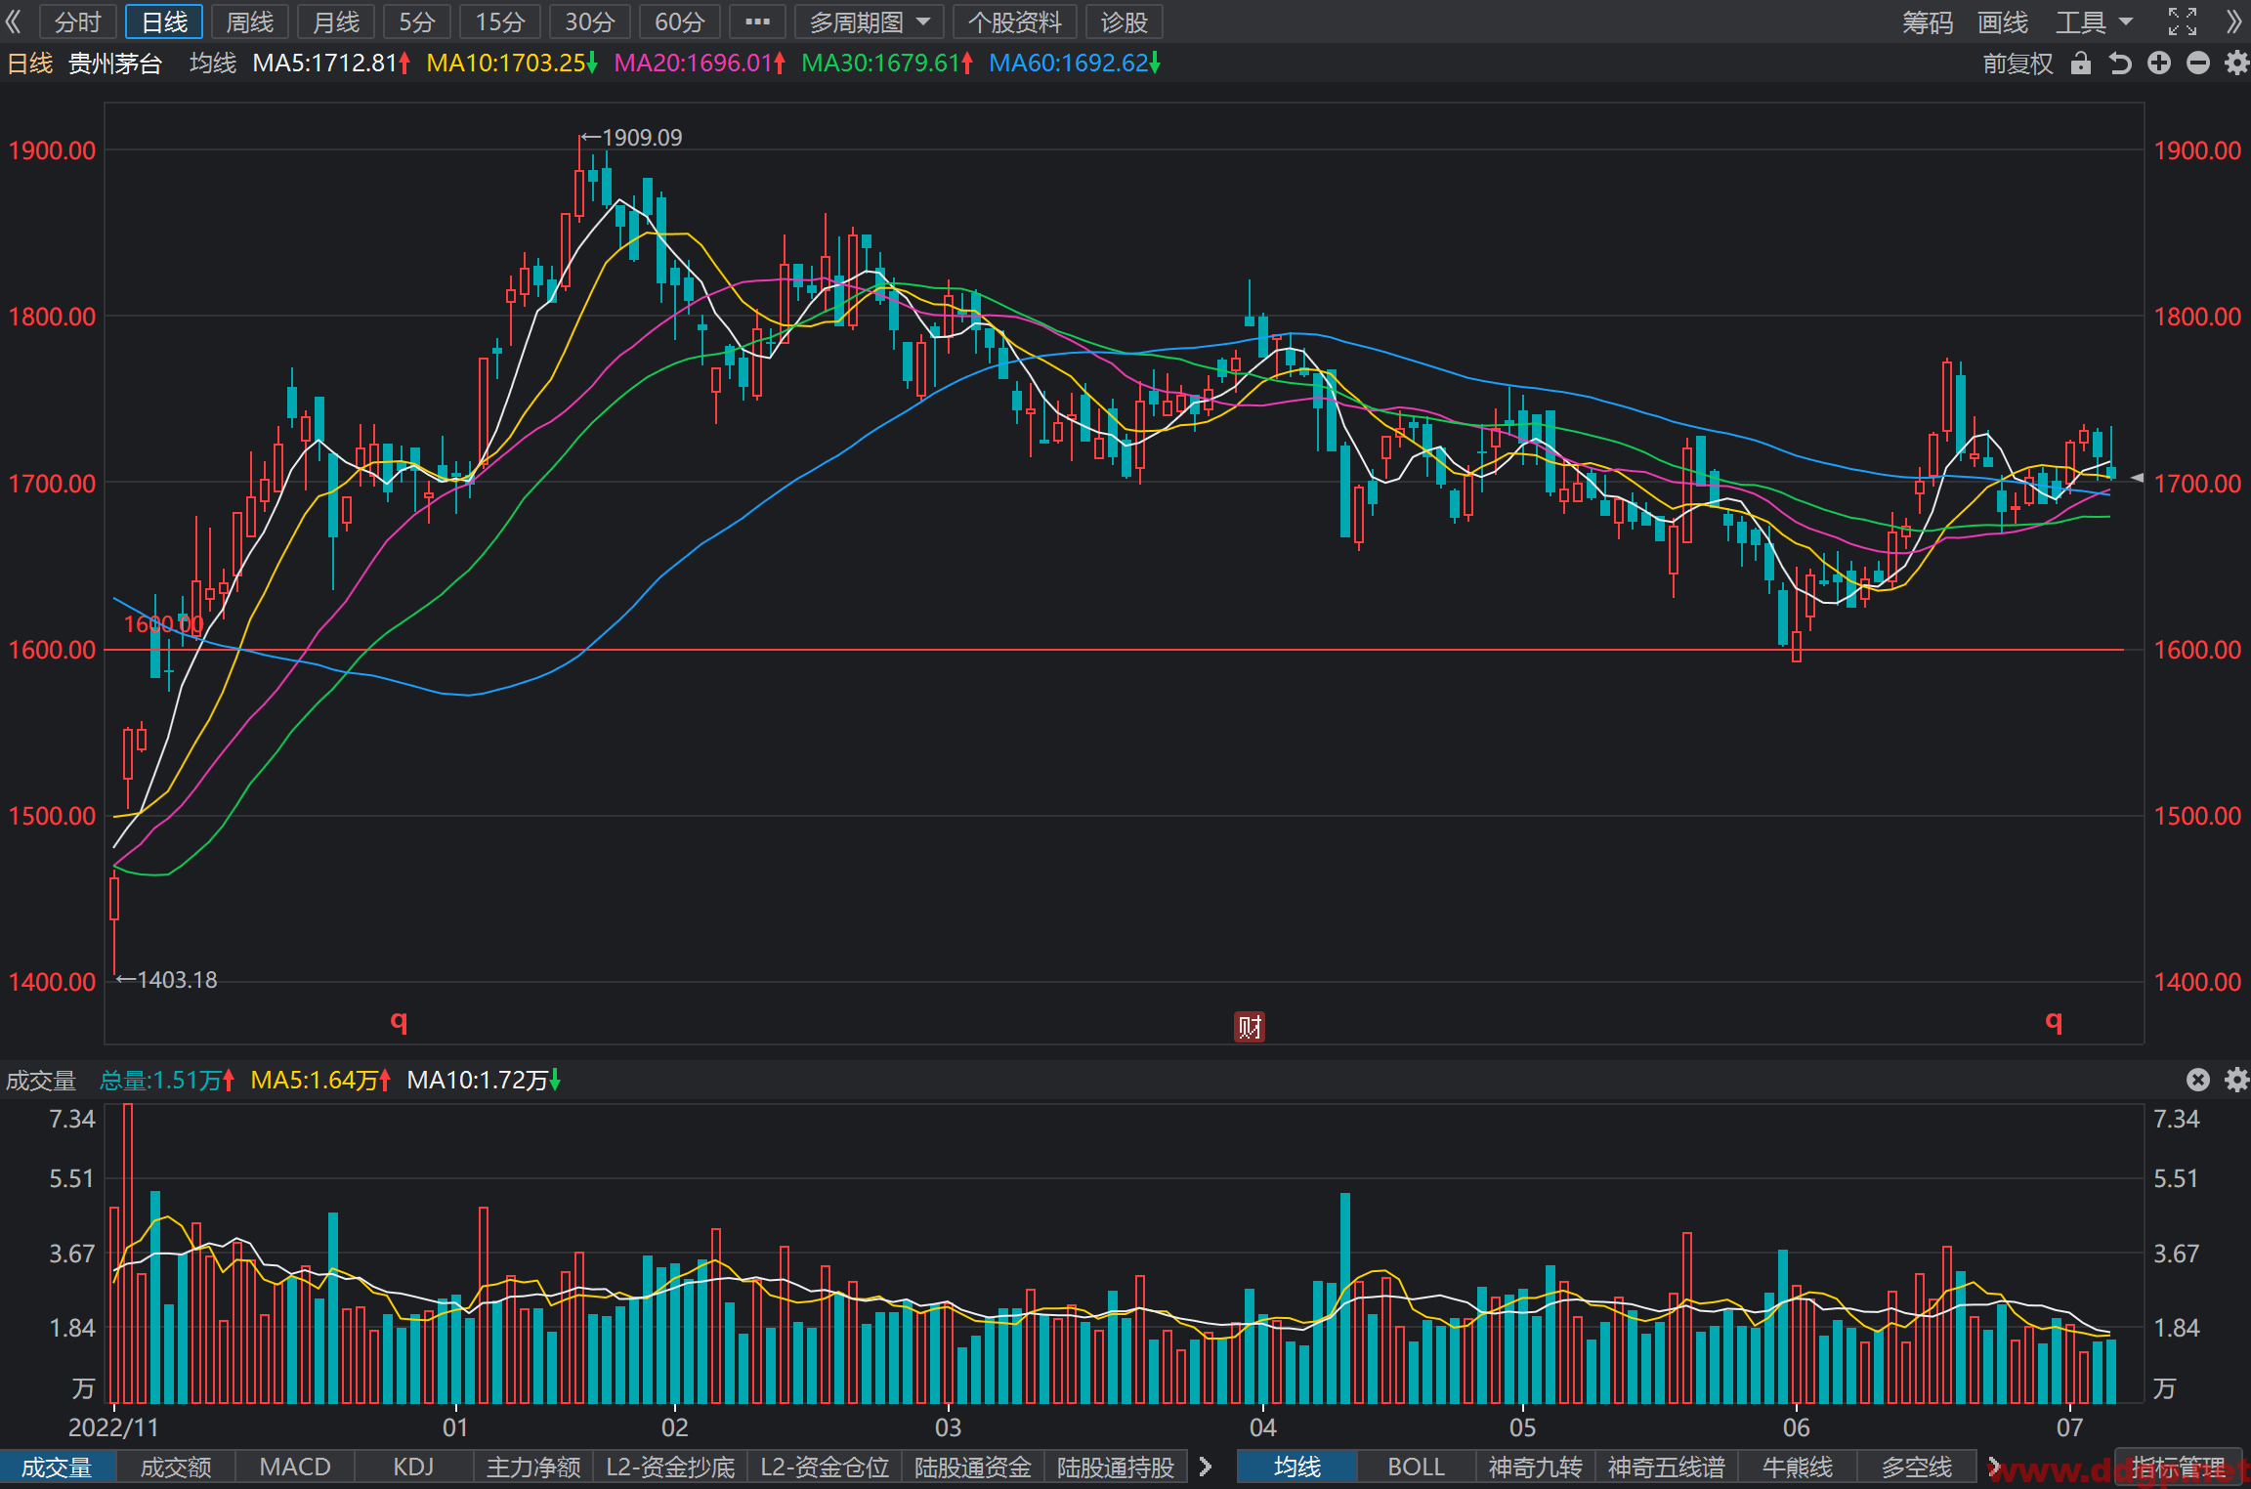
Task: Zoom in chart with plus icon
Action: [2159, 64]
